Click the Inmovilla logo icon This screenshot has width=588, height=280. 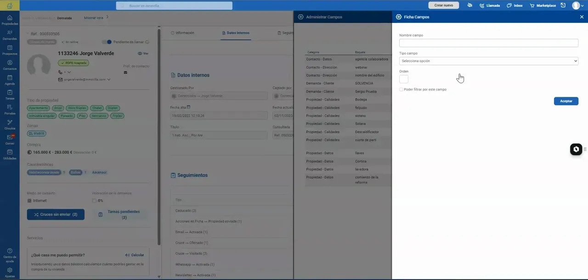(10, 6)
